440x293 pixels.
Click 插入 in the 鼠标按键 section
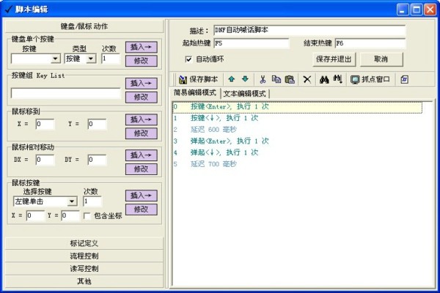141,196
